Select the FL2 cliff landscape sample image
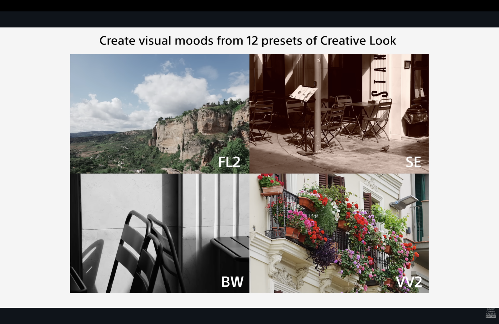The image size is (499, 324). [160, 114]
